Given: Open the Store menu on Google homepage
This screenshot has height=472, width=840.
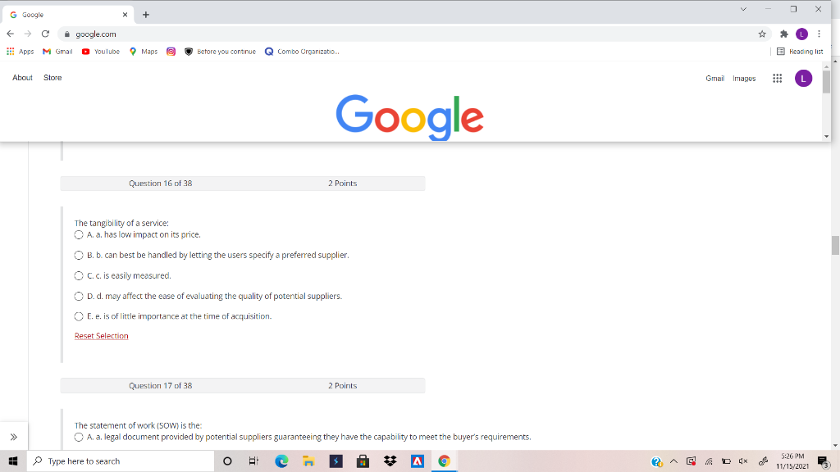Looking at the screenshot, I should coord(52,77).
